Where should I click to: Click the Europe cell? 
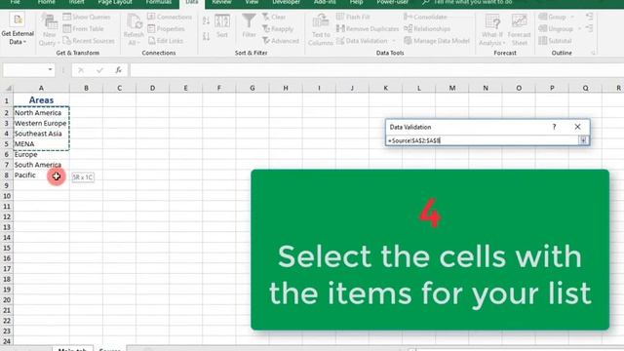click(41, 154)
